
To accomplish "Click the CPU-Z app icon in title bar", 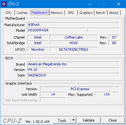I will pyautogui.click(x=4, y=4).
